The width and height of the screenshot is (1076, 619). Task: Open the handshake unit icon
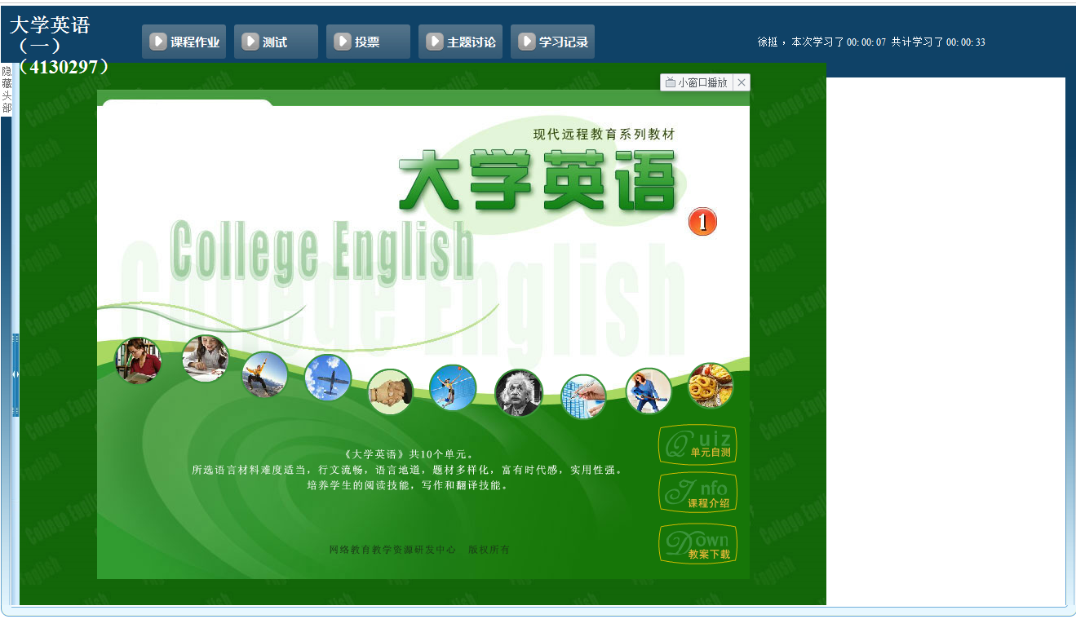(x=390, y=391)
